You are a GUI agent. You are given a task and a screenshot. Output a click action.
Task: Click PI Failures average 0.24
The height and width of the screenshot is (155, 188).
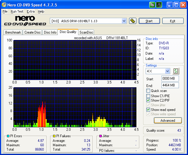87,141
